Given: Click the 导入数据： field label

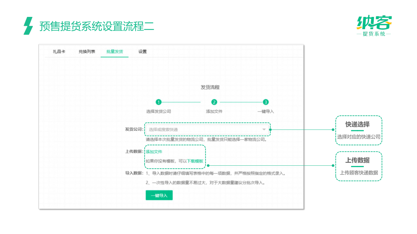Looking at the screenshot, I should tap(135, 173).
